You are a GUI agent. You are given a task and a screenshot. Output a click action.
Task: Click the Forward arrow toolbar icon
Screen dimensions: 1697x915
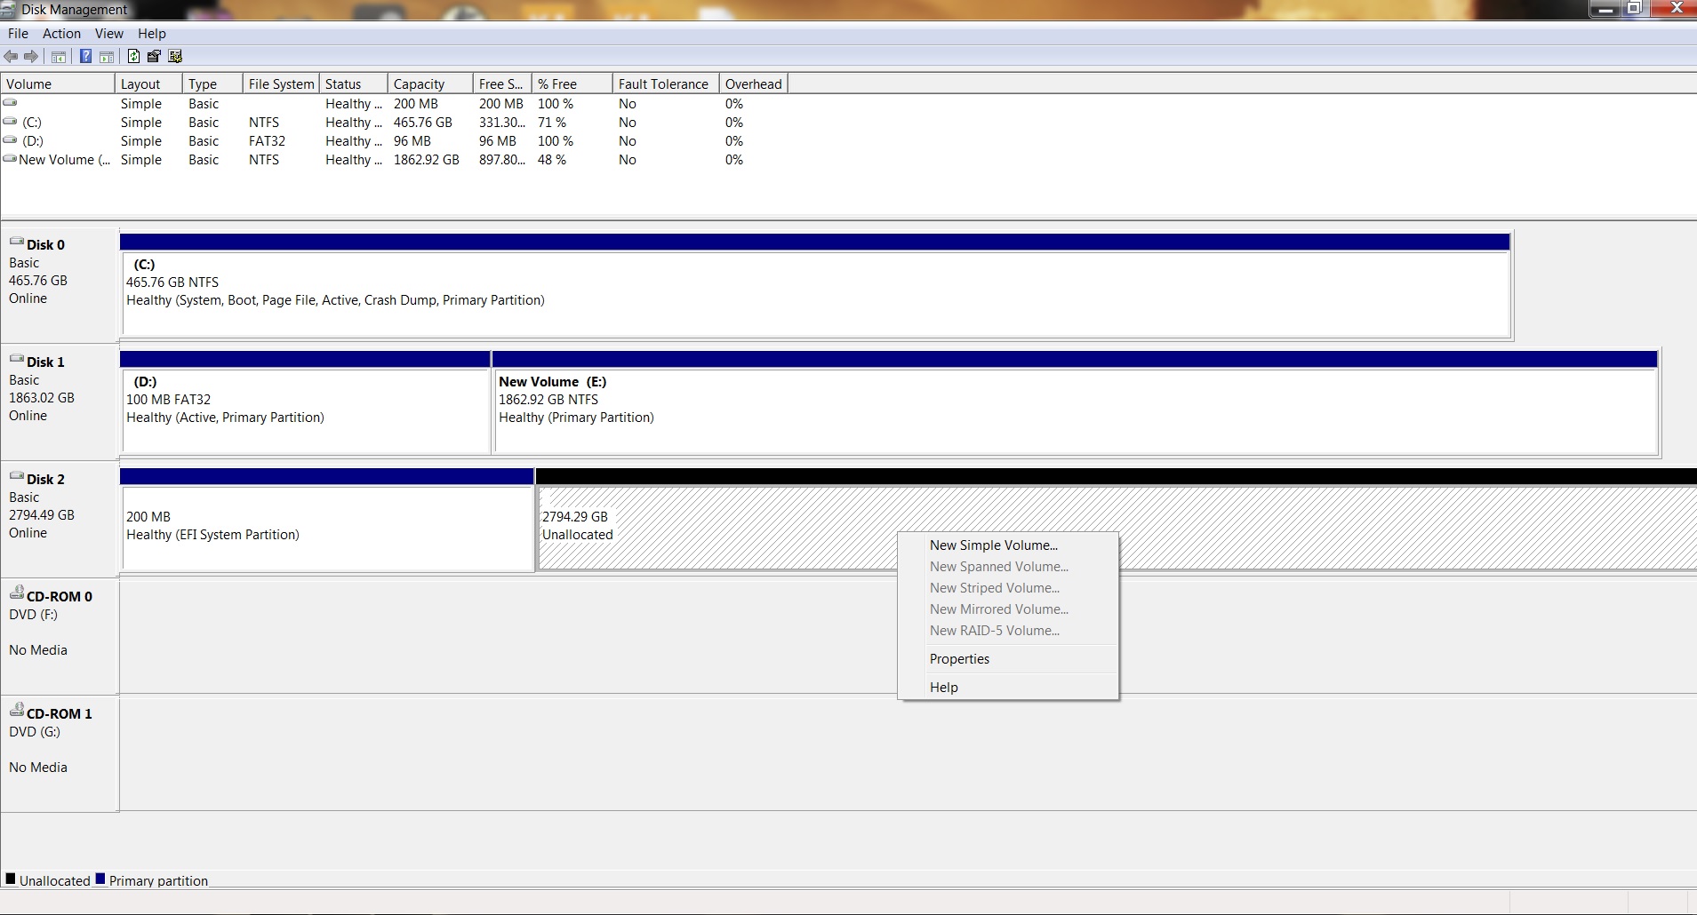point(31,57)
